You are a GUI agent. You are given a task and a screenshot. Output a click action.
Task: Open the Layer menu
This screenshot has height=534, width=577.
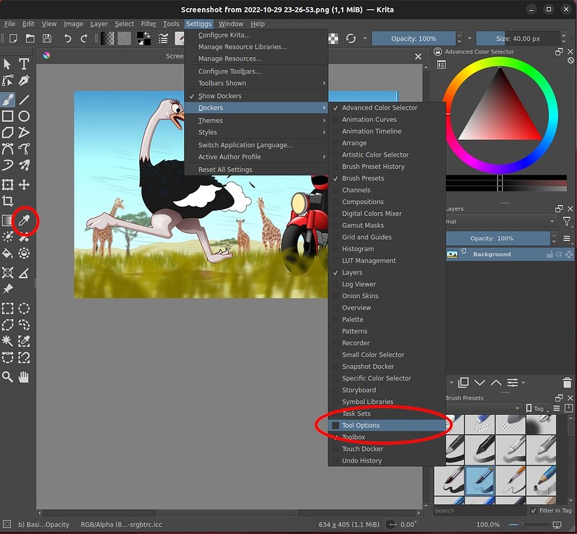tap(99, 24)
